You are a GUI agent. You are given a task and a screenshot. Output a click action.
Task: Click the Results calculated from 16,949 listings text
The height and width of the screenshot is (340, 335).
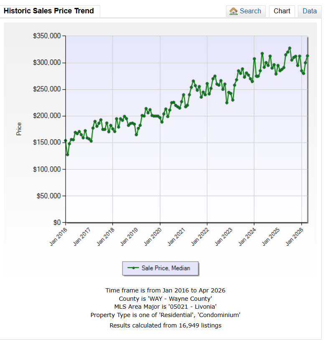165,325
